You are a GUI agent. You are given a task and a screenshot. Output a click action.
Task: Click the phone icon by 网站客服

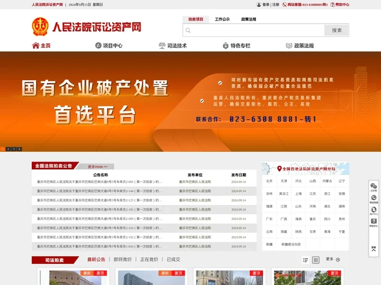[x=284, y=5]
